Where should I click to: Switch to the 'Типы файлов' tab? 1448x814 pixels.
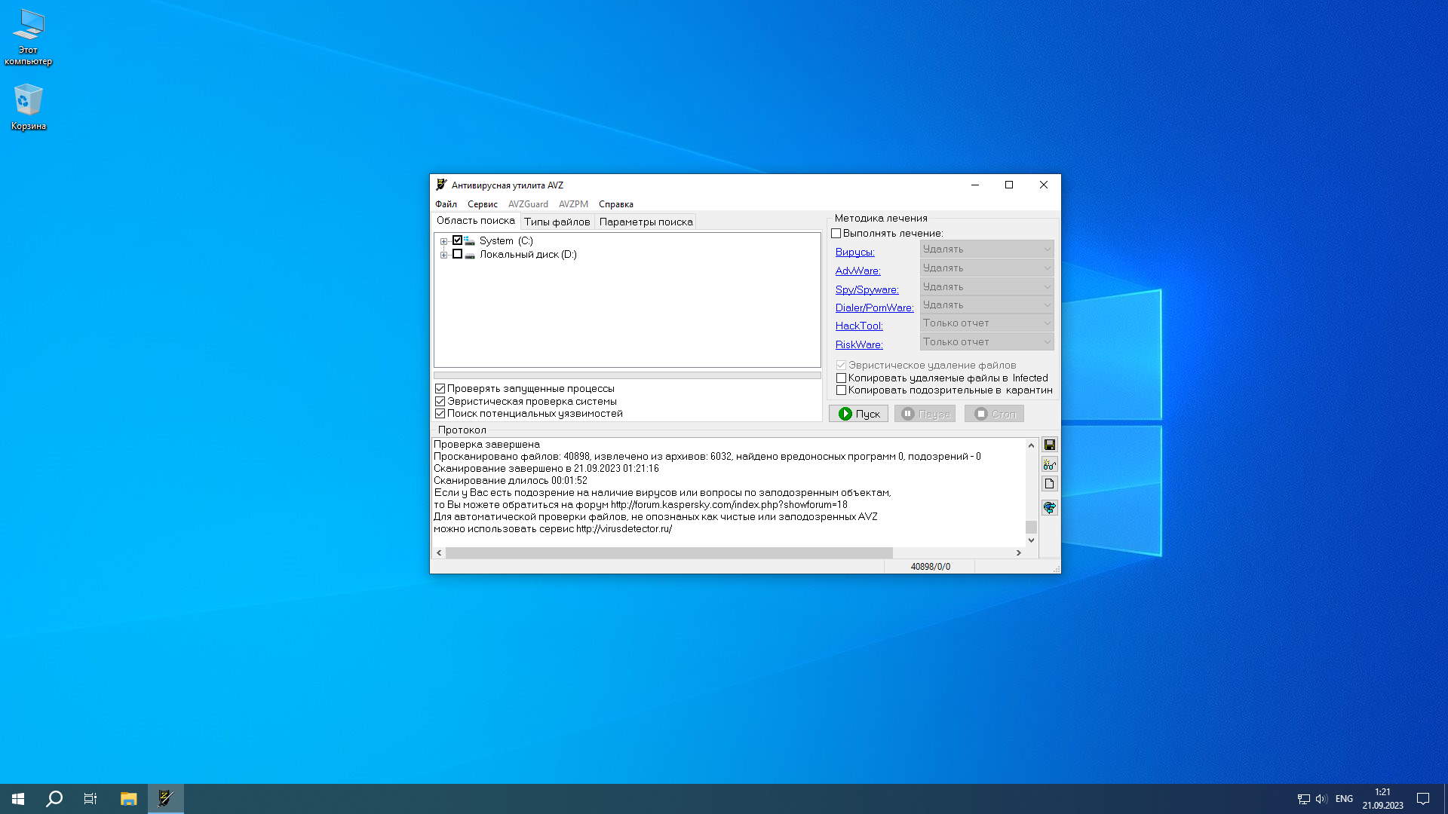tap(557, 222)
